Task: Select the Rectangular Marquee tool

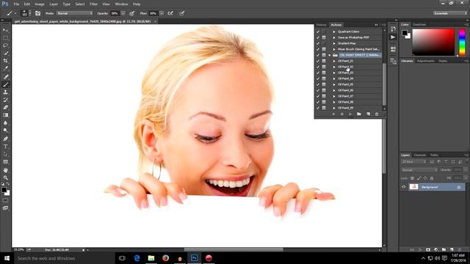Action: point(5,38)
